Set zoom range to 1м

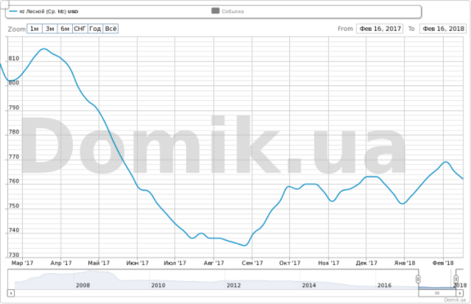click(34, 29)
